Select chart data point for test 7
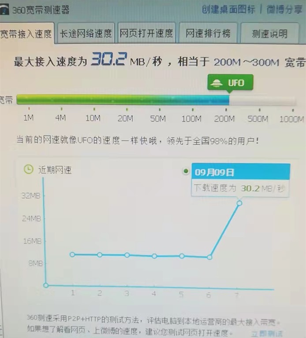The height and width of the screenshot is (338, 306). [239, 203]
